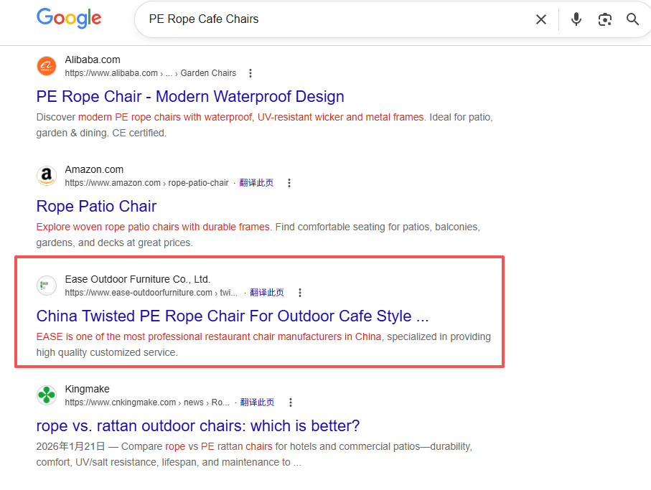
Task: Clear the search query with X icon
Action: coord(541,19)
